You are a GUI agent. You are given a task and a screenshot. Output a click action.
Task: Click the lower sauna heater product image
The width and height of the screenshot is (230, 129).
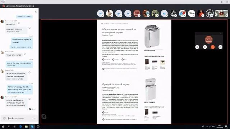(x=150, y=89)
